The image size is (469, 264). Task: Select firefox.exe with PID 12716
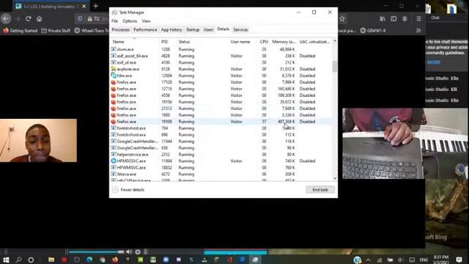(221, 89)
